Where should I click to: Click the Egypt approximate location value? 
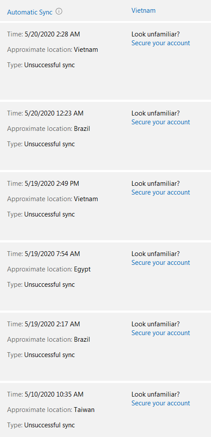(82, 270)
